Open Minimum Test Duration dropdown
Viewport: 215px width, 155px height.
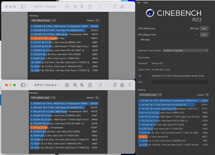pyautogui.click(x=185, y=51)
